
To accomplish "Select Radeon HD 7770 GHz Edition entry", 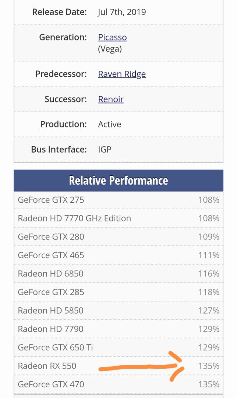I will tap(74, 218).
